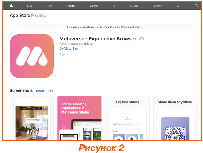Open the iPhone navigation menu item

tap(71, 6)
